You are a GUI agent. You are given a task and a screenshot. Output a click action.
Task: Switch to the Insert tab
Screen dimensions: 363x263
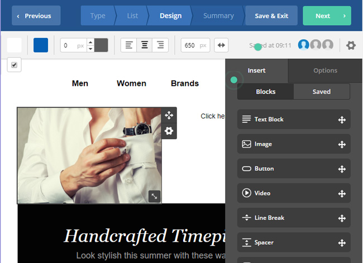tap(256, 70)
